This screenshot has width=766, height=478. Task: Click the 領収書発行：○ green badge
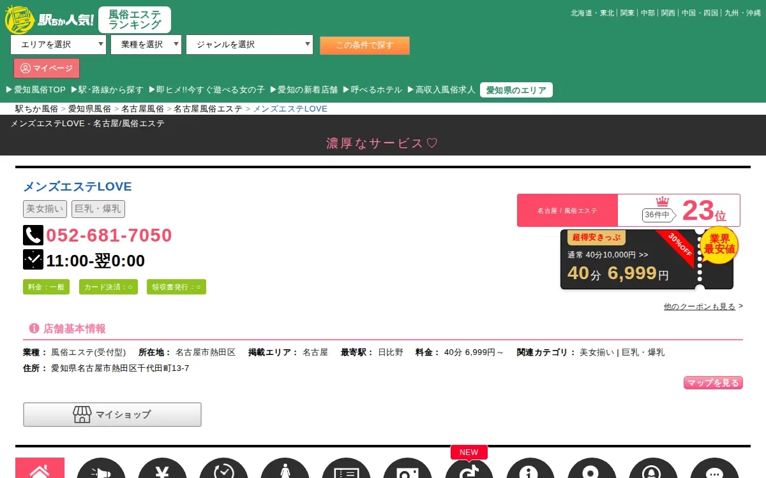tap(176, 287)
